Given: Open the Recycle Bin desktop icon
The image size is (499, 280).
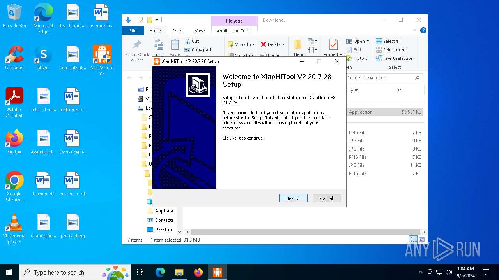Looking at the screenshot, I should click(14, 16).
